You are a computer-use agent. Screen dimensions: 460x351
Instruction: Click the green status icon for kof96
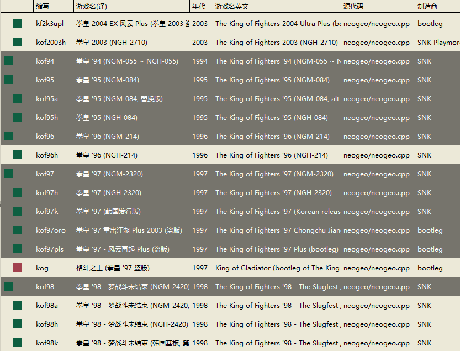point(8,137)
